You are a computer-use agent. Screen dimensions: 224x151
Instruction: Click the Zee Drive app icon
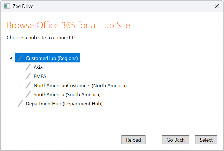click(x=7, y=6)
